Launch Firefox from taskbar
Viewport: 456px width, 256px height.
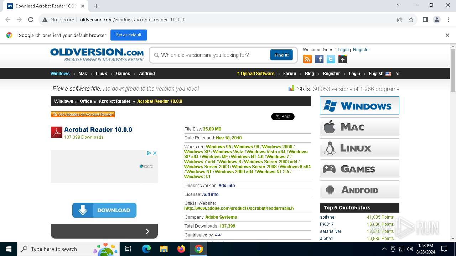(181, 249)
